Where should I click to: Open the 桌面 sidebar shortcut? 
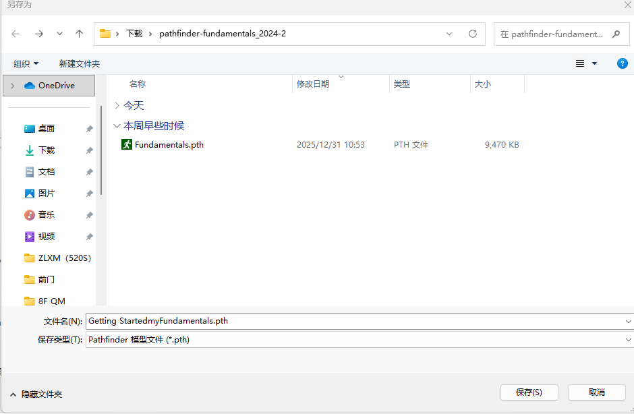pos(46,129)
